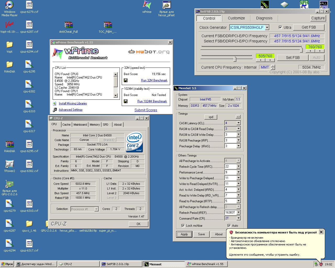Open cpu-6279 image file icon

[x=9, y=204]
